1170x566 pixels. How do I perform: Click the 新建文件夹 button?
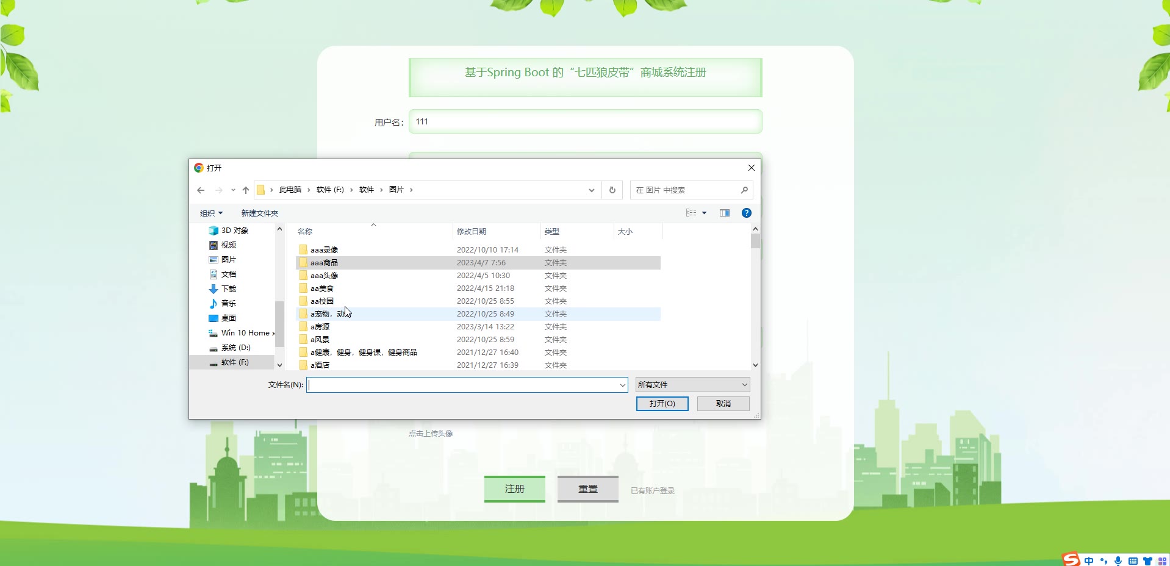(260, 213)
